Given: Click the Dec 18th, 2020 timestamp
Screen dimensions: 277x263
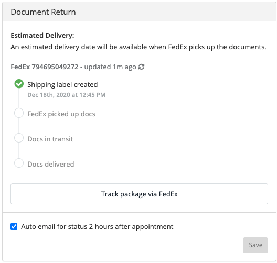Looking at the screenshot, I should [x=67, y=95].
